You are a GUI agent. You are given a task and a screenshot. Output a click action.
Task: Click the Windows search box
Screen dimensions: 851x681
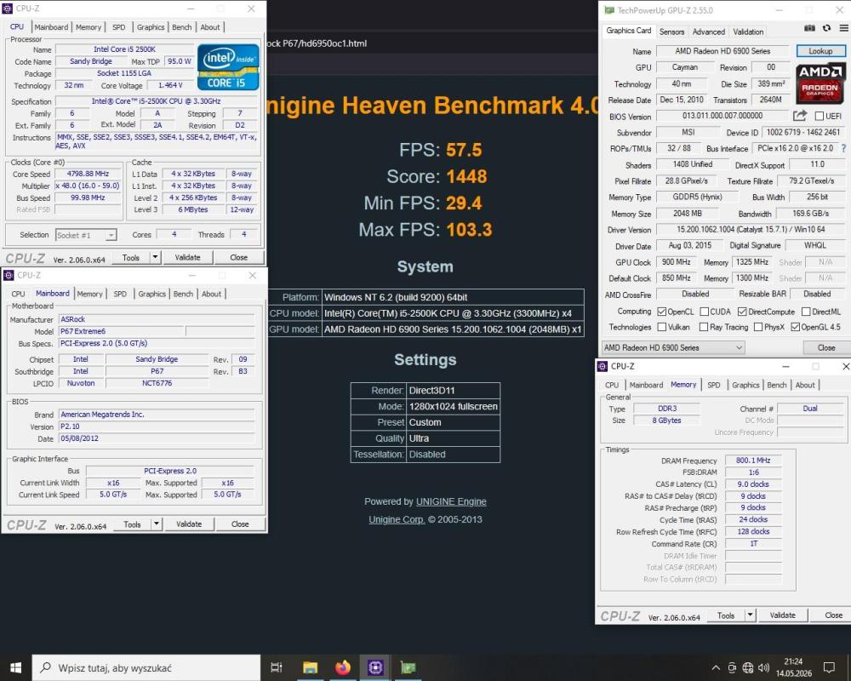146,667
